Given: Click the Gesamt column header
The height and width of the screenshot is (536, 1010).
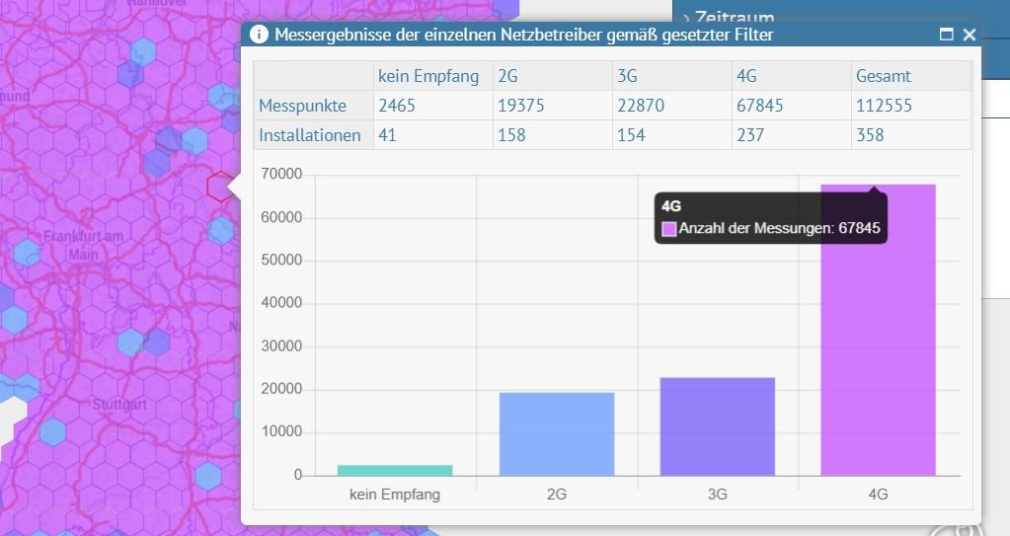Looking at the screenshot, I should point(884,76).
